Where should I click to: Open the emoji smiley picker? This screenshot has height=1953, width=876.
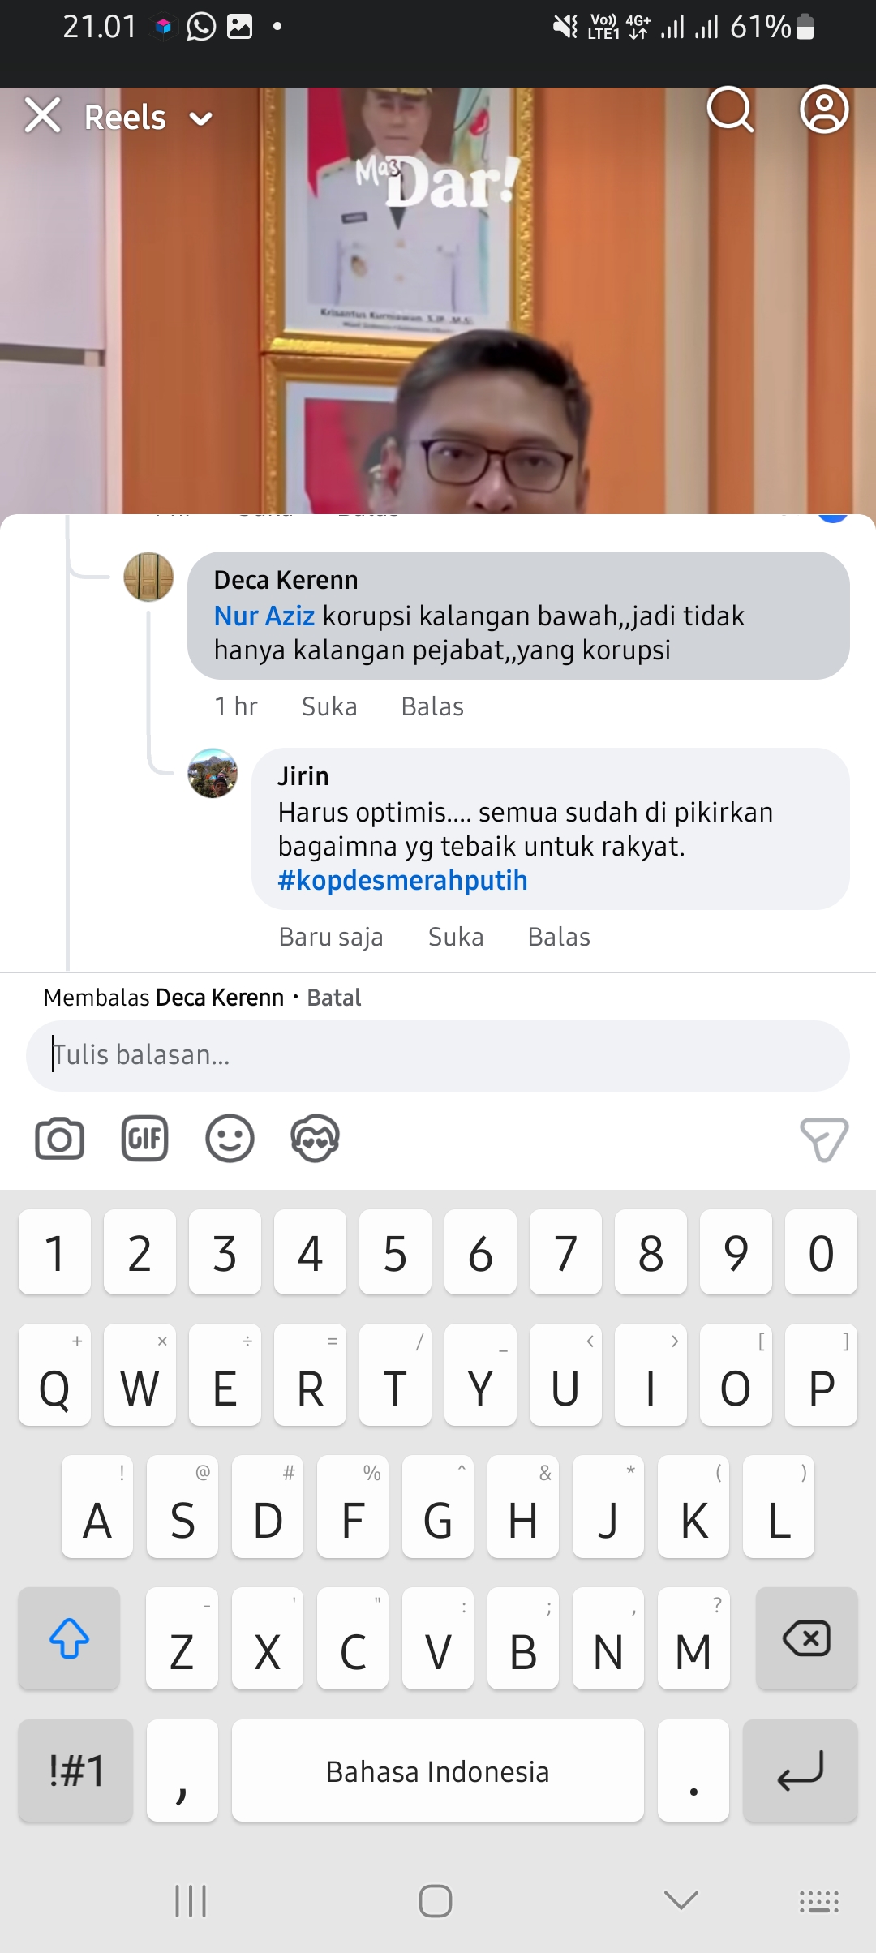click(x=230, y=1139)
